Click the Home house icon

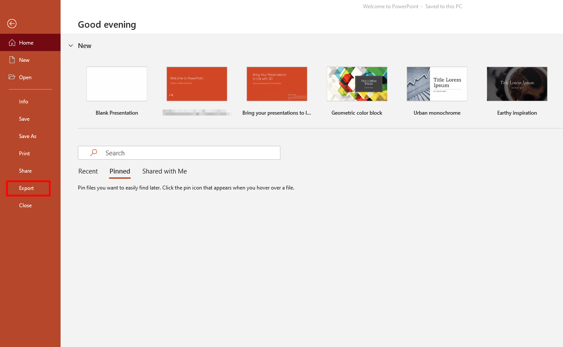pyautogui.click(x=12, y=43)
